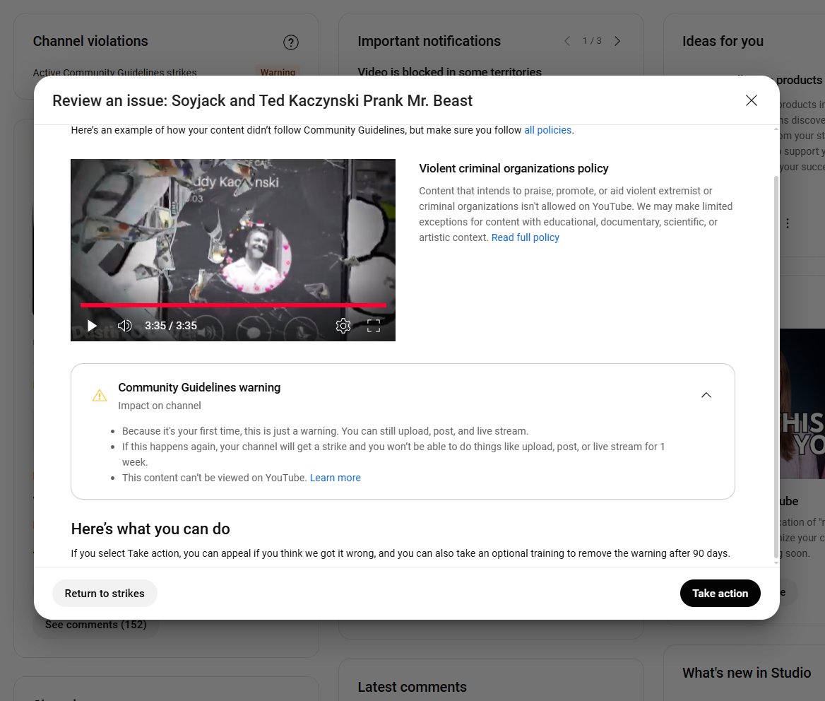Close the Review an issue dialog
825x701 pixels.
point(751,100)
